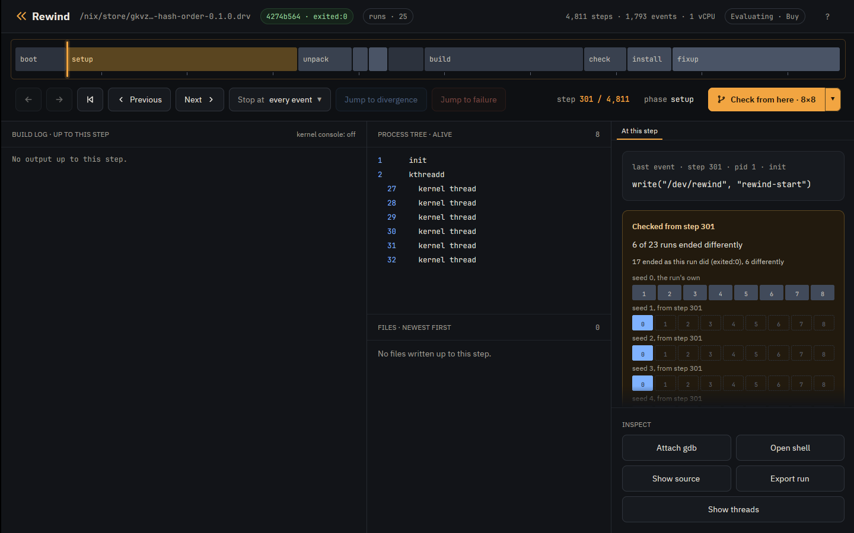The height and width of the screenshot is (533, 854).
Task: Click the '4274b564 · exited:0' status pill
Action: [x=307, y=17]
